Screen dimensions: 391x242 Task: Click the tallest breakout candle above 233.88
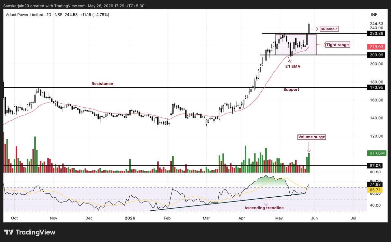tap(309, 28)
